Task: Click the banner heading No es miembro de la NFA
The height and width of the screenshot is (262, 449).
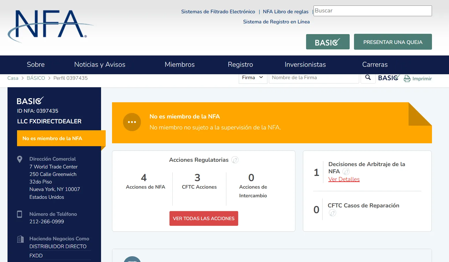Action: (185, 116)
